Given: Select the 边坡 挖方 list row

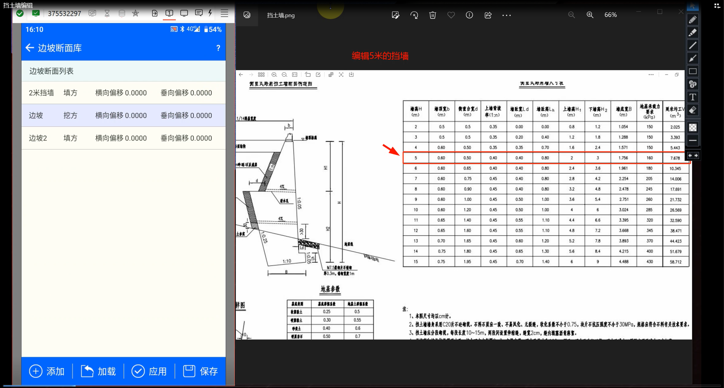Looking at the screenshot, I should pos(124,115).
